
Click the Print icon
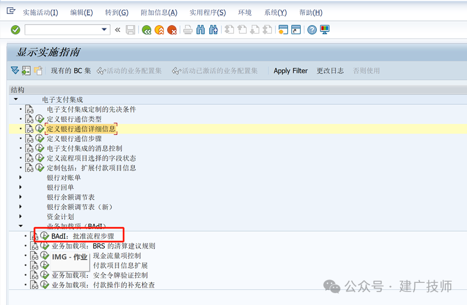point(188,30)
